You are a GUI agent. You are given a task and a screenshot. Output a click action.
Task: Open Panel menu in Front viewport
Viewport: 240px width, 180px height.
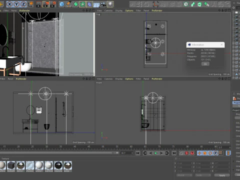146,79
